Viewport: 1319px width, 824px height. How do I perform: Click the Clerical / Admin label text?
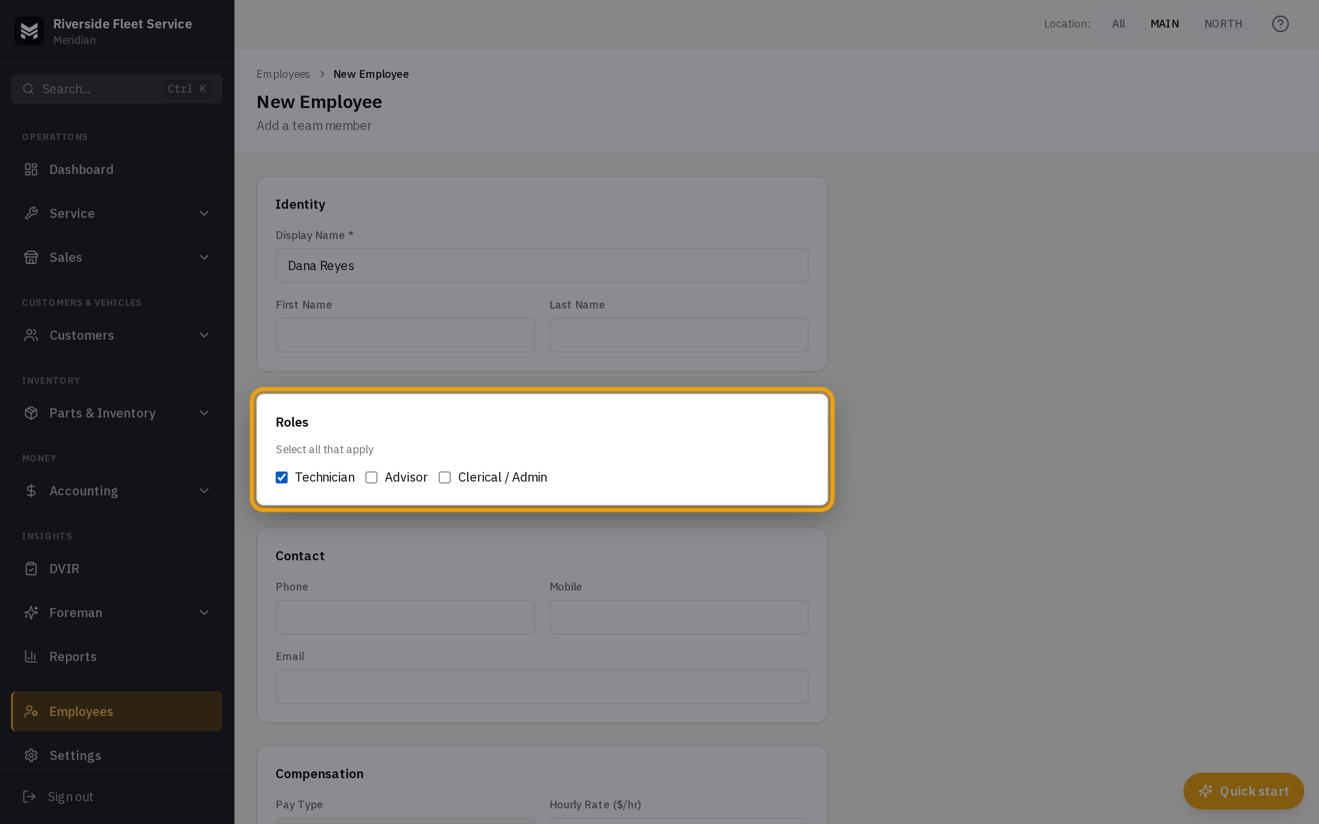click(502, 477)
